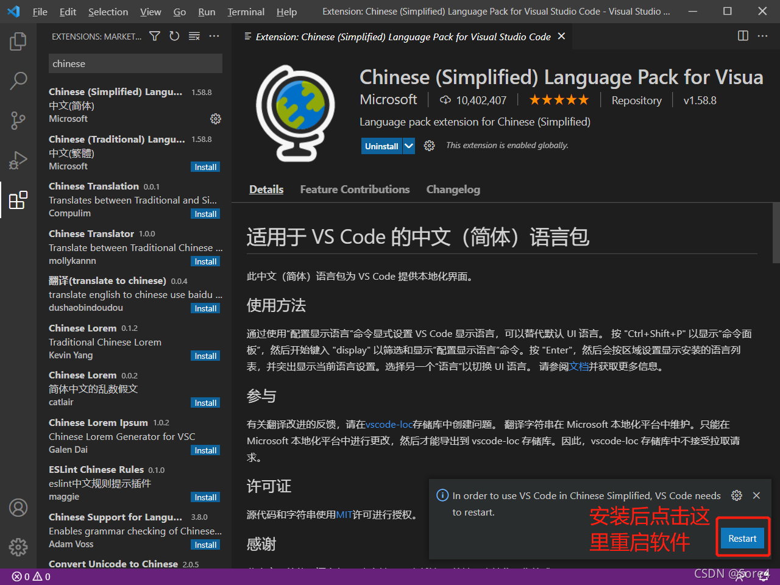Click the Restart button
Viewport: 780px width, 585px height.
coord(742,539)
